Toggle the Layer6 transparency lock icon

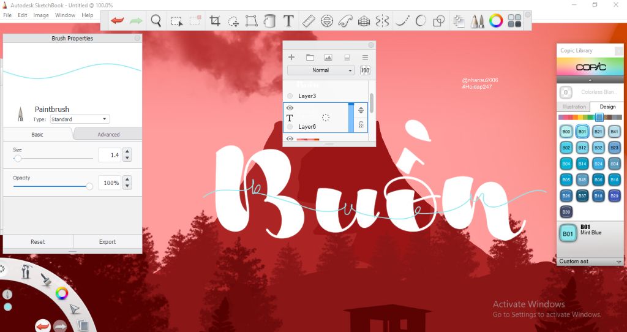361,124
